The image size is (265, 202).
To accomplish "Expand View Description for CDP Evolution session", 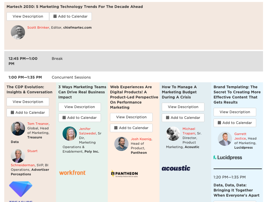I will click(28, 102).
